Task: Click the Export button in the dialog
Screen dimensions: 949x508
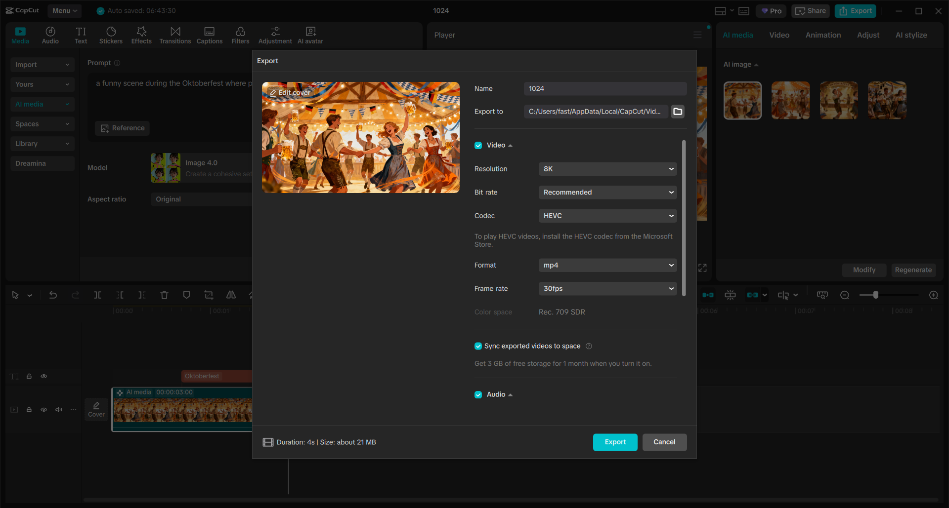Action: click(x=614, y=442)
